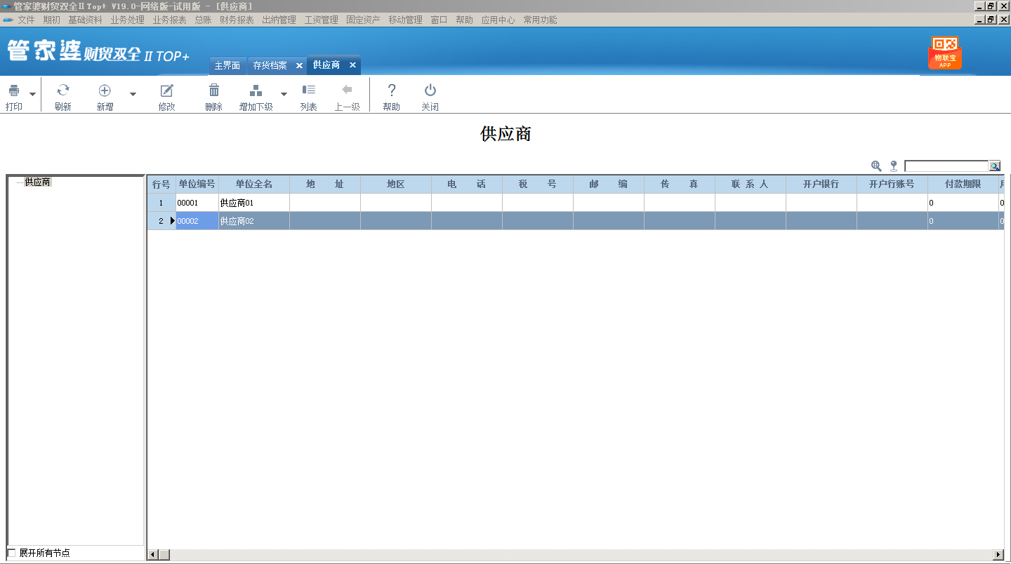
Task: Open the 总账 menu
Action: pyautogui.click(x=203, y=20)
